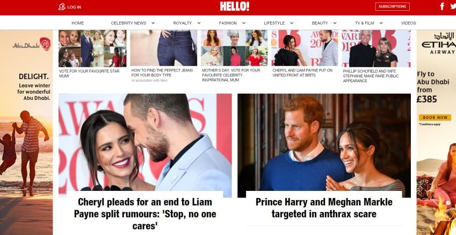Open Phillip Schofield and wife article thumbnail
Image resolution: width=456 pixels, height=235 pixels.
tap(376, 48)
